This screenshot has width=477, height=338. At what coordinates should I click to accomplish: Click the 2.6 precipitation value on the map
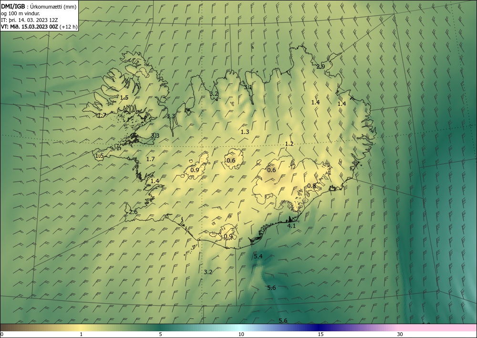133,212
